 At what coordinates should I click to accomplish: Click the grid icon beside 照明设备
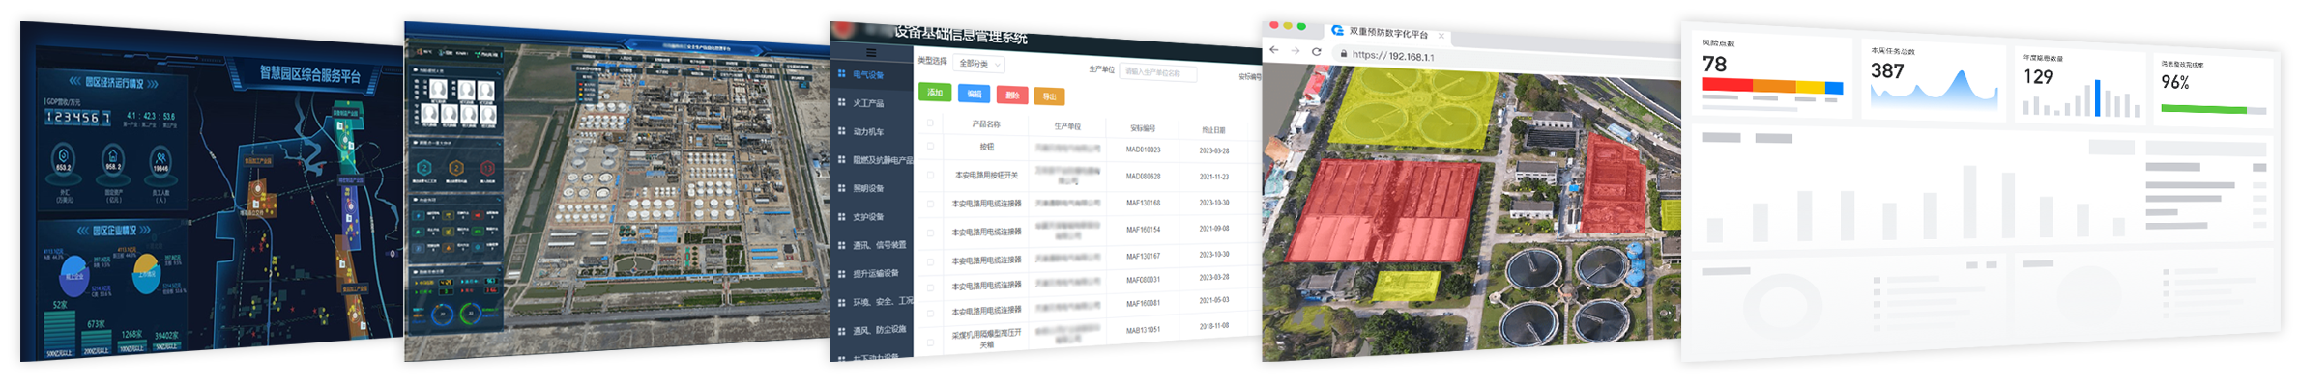(841, 187)
